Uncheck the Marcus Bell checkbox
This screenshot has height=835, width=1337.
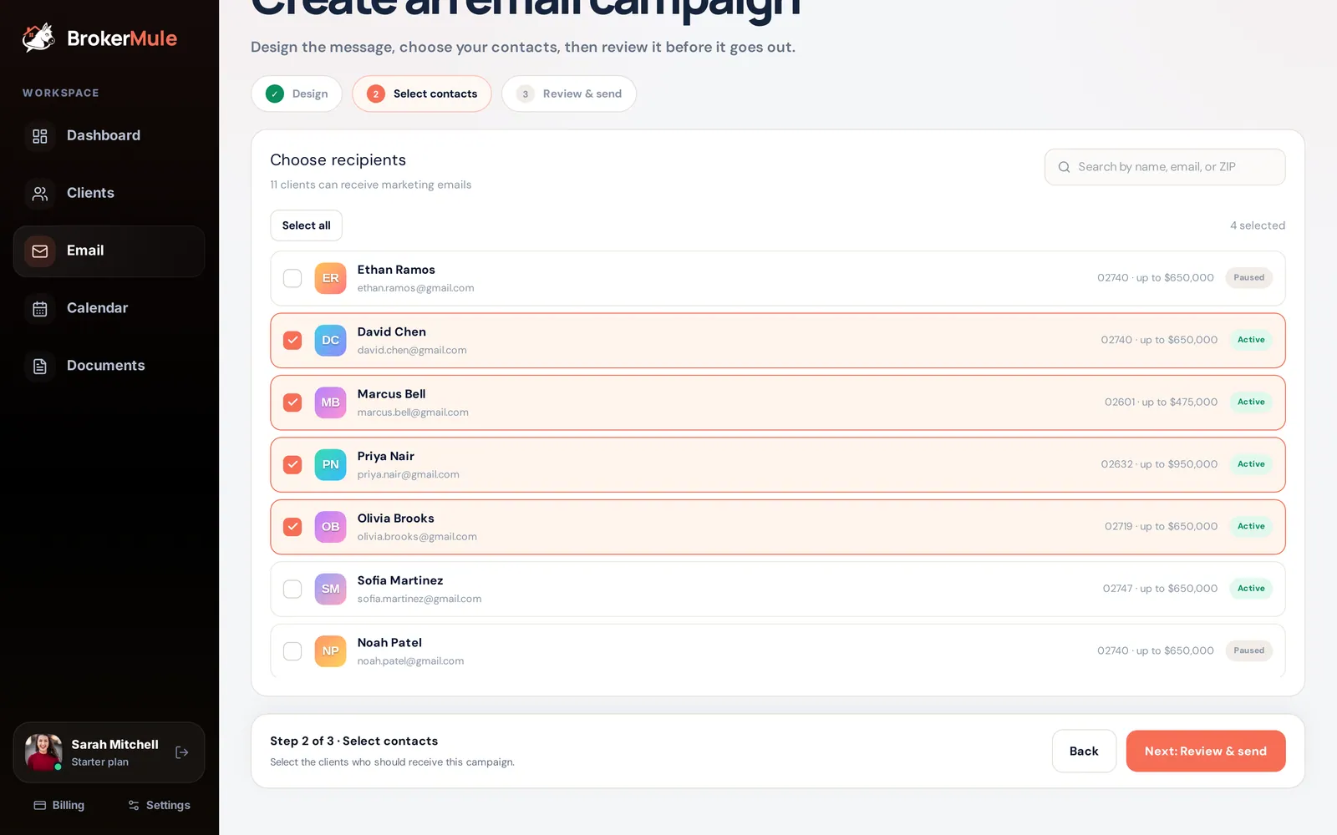pos(292,402)
